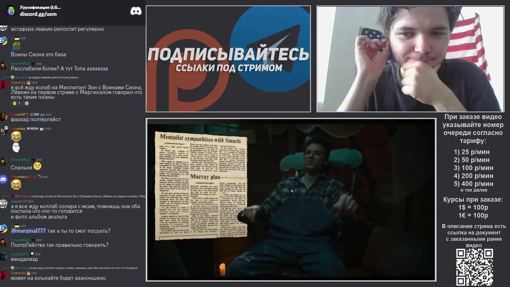Click the badge icon next to marginal777
Screen dimensions: 510x287
coord(31,254)
